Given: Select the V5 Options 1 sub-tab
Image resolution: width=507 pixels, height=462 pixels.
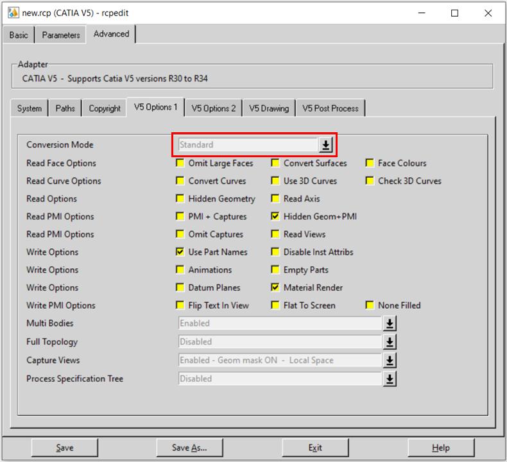Looking at the screenshot, I should (x=156, y=107).
